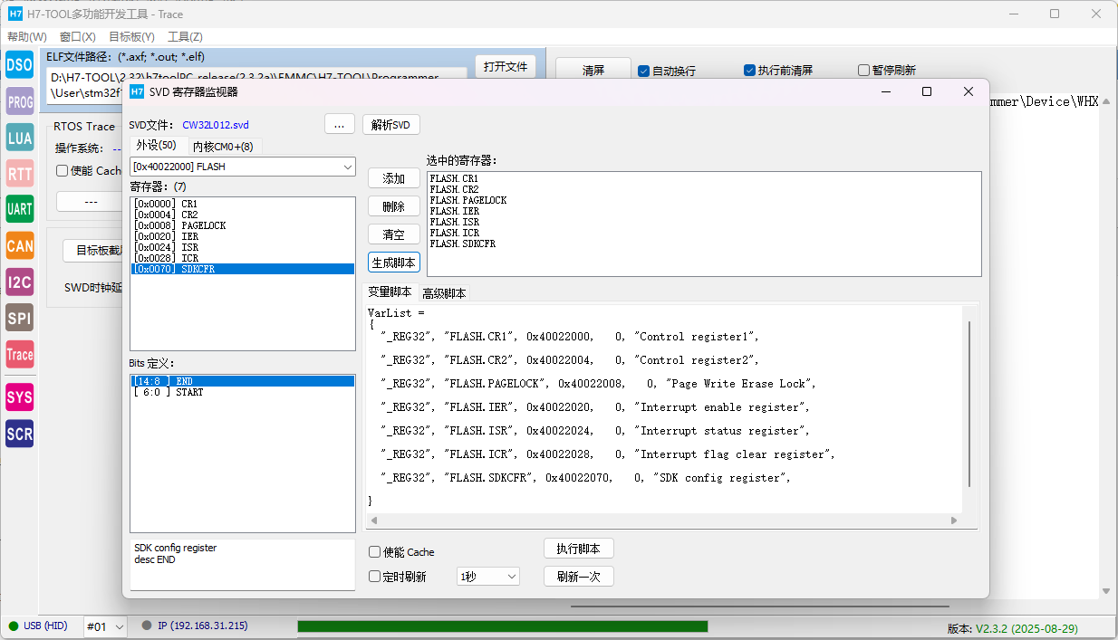Select the LUA sidebar icon
1118x640 pixels.
click(x=20, y=138)
